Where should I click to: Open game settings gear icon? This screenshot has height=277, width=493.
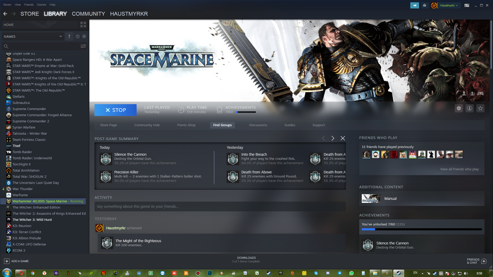[459, 108]
